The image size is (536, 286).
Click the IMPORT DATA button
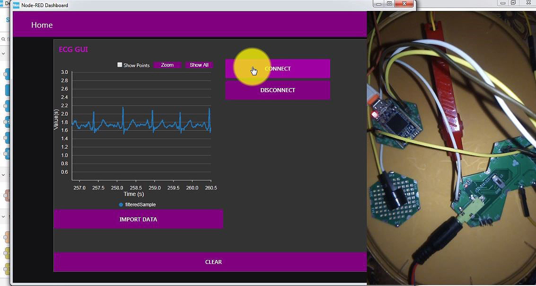[x=139, y=219]
